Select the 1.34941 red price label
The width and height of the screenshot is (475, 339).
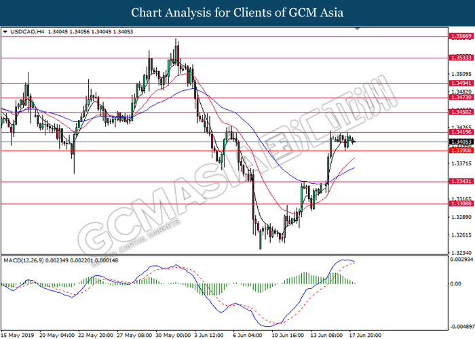pos(461,83)
